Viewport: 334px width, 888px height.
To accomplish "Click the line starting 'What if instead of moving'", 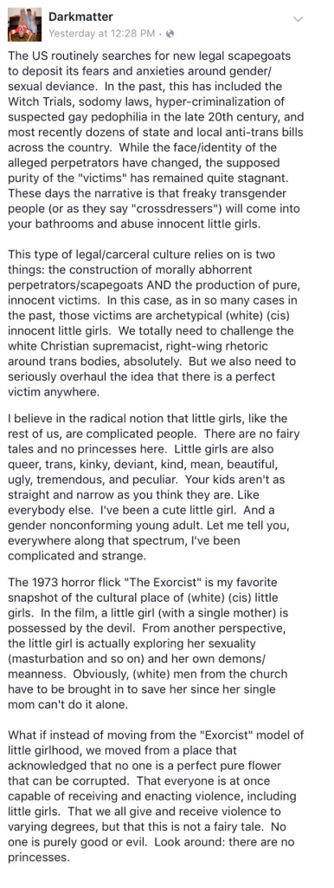I will 156,735.
